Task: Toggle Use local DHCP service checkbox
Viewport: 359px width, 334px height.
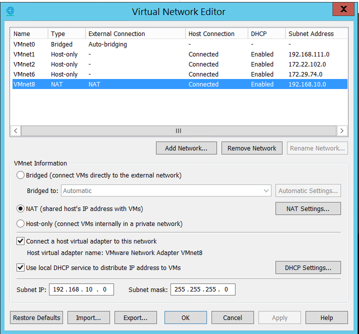Action: (x=20, y=267)
